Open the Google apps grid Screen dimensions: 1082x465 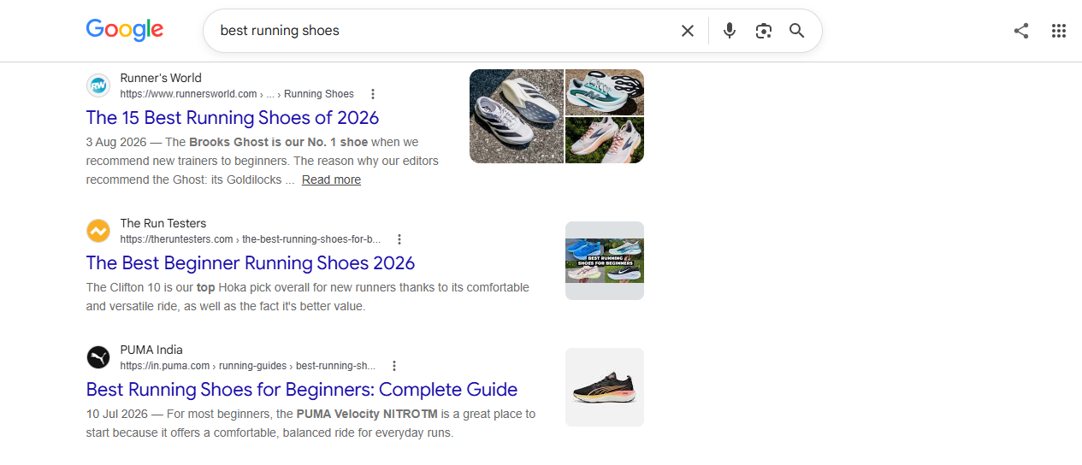pyautogui.click(x=1059, y=31)
